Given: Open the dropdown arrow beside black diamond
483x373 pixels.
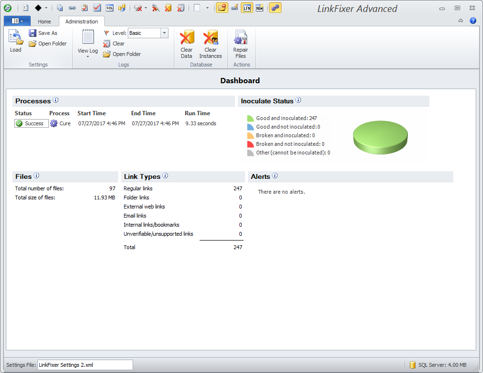Looking at the screenshot, I should tap(46, 8).
